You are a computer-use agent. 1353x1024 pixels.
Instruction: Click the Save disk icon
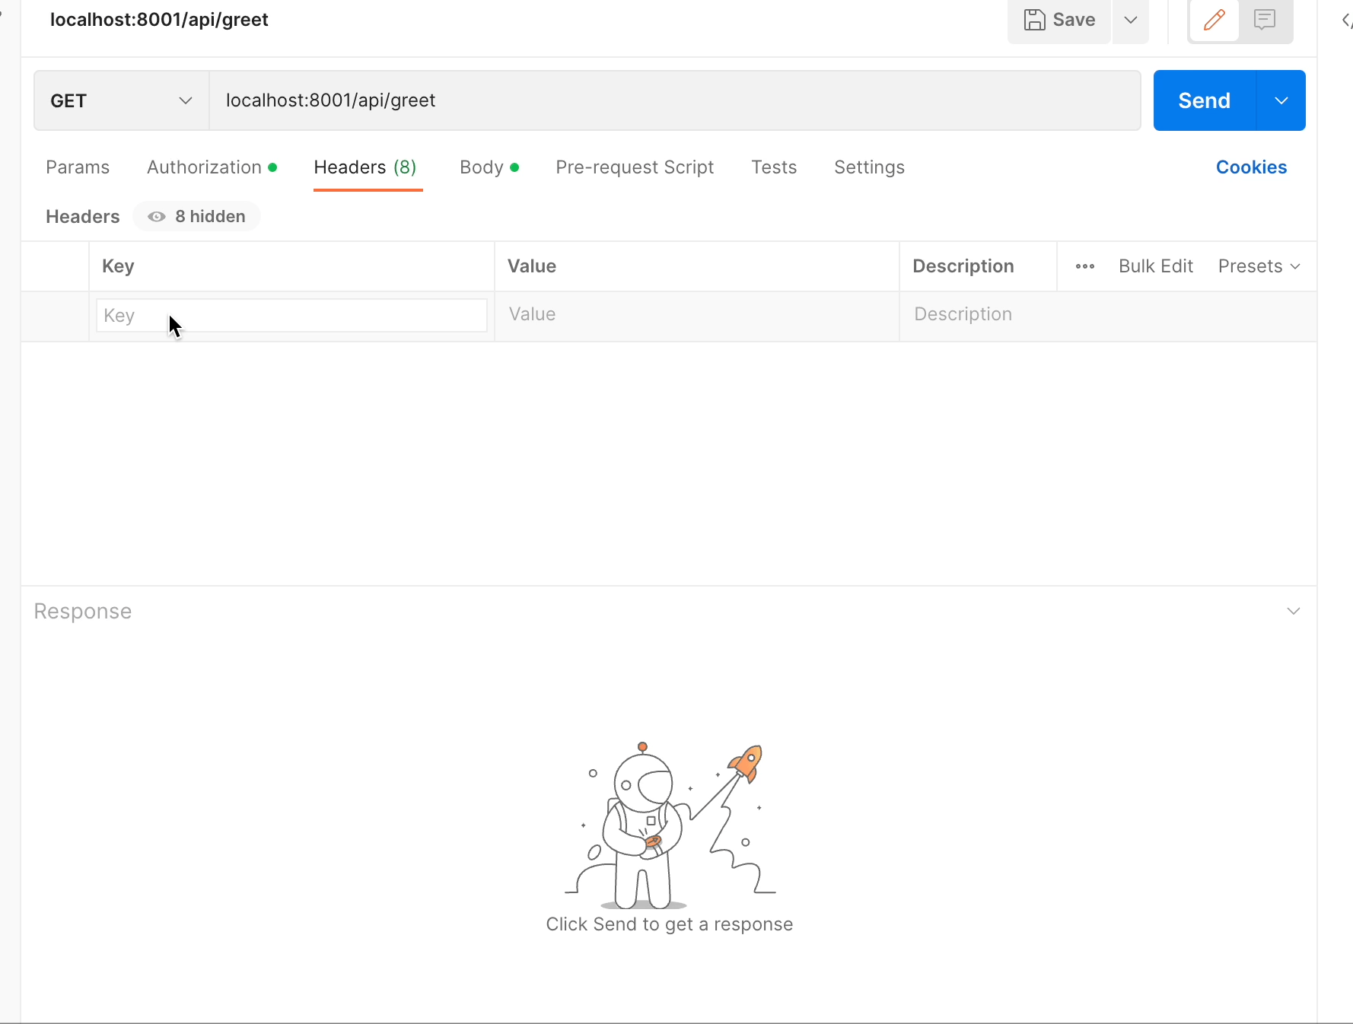pos(1035,21)
